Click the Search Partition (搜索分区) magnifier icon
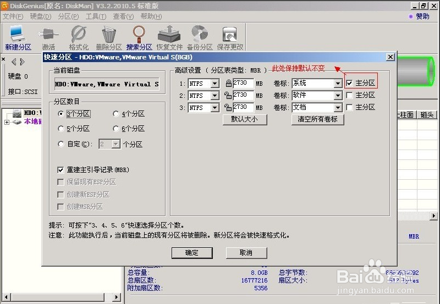 coord(139,34)
